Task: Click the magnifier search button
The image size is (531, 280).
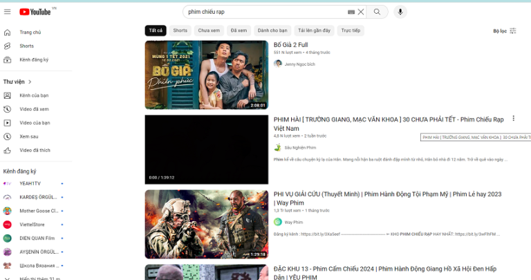Action: coord(377,12)
